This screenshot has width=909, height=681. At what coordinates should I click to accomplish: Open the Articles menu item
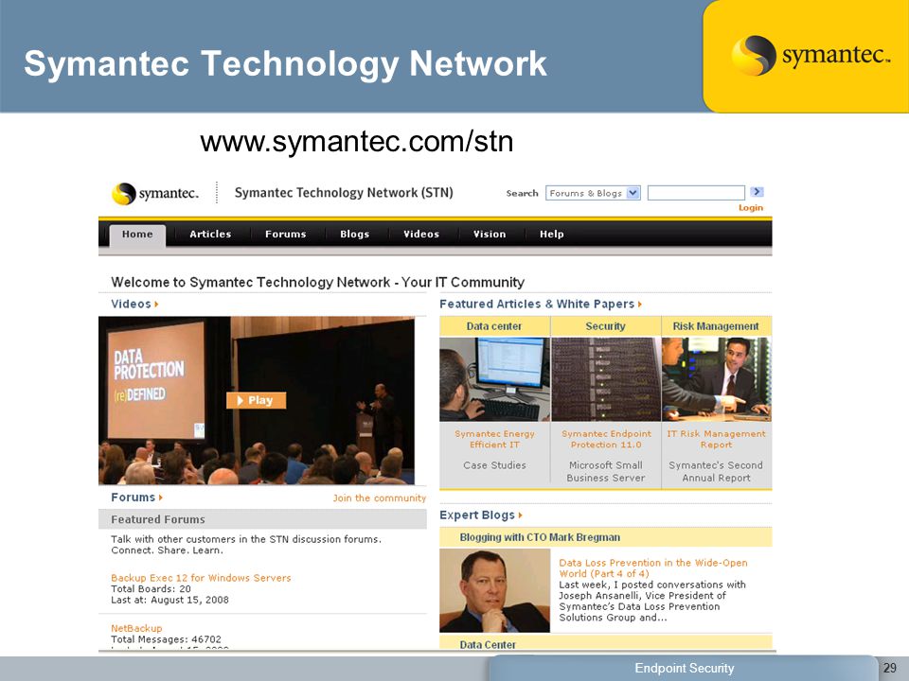(x=210, y=235)
